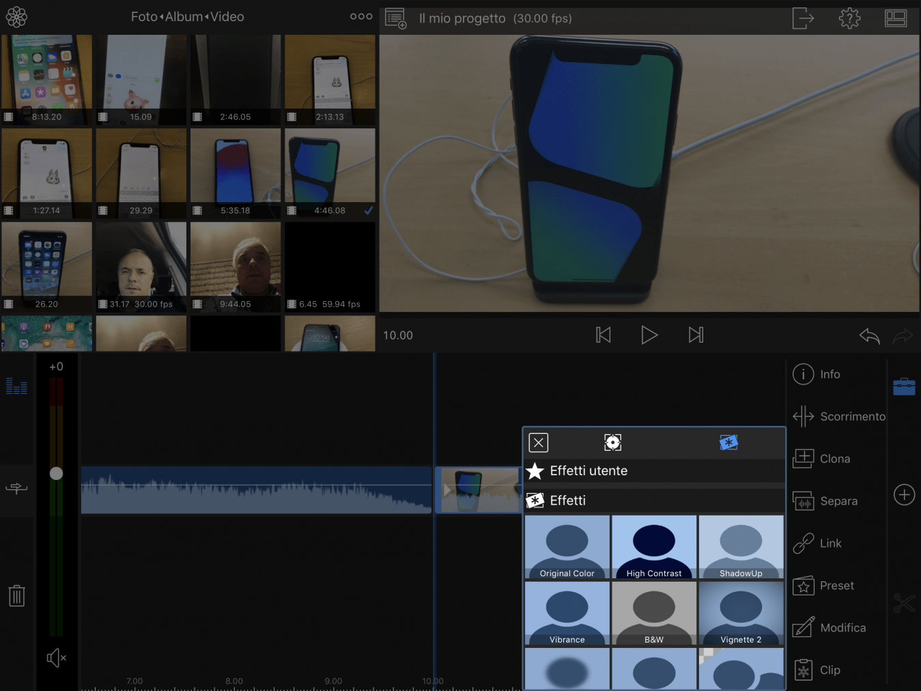
Task: Select the audio waveform clip
Action: (257, 490)
